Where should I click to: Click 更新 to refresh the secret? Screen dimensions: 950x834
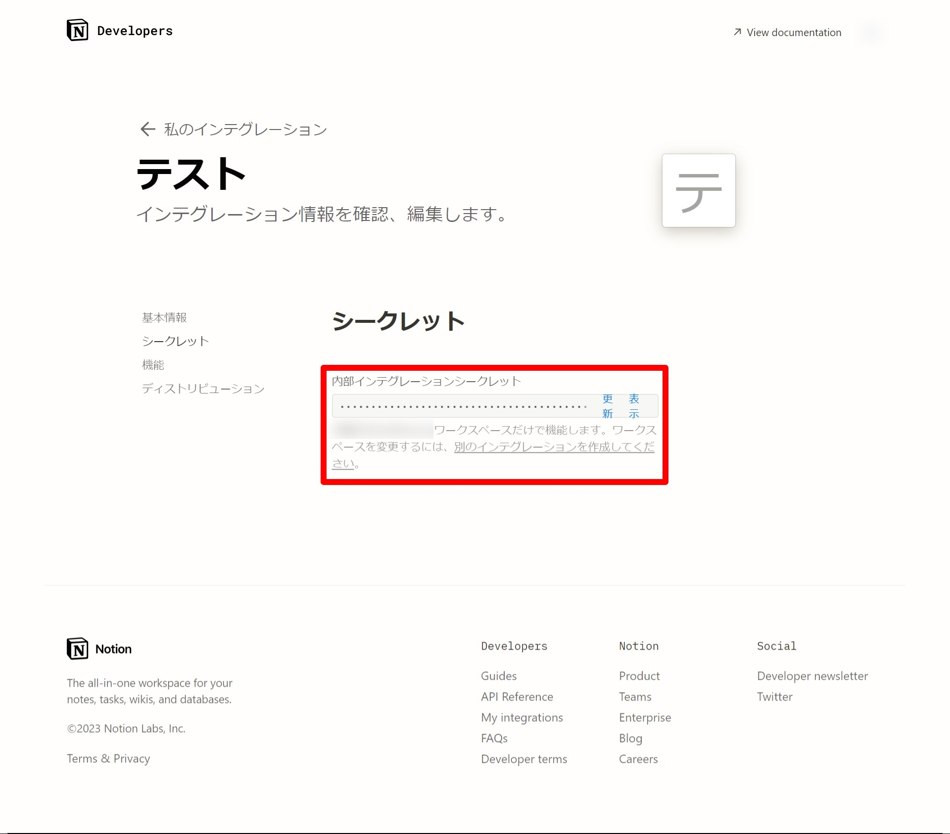point(608,406)
